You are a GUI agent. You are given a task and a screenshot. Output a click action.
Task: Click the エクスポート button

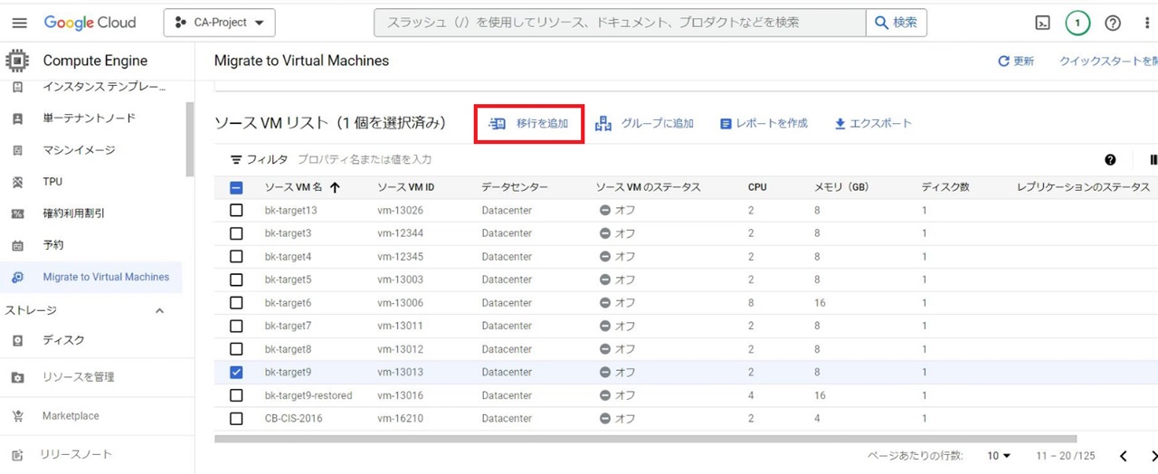pyautogui.click(x=873, y=124)
